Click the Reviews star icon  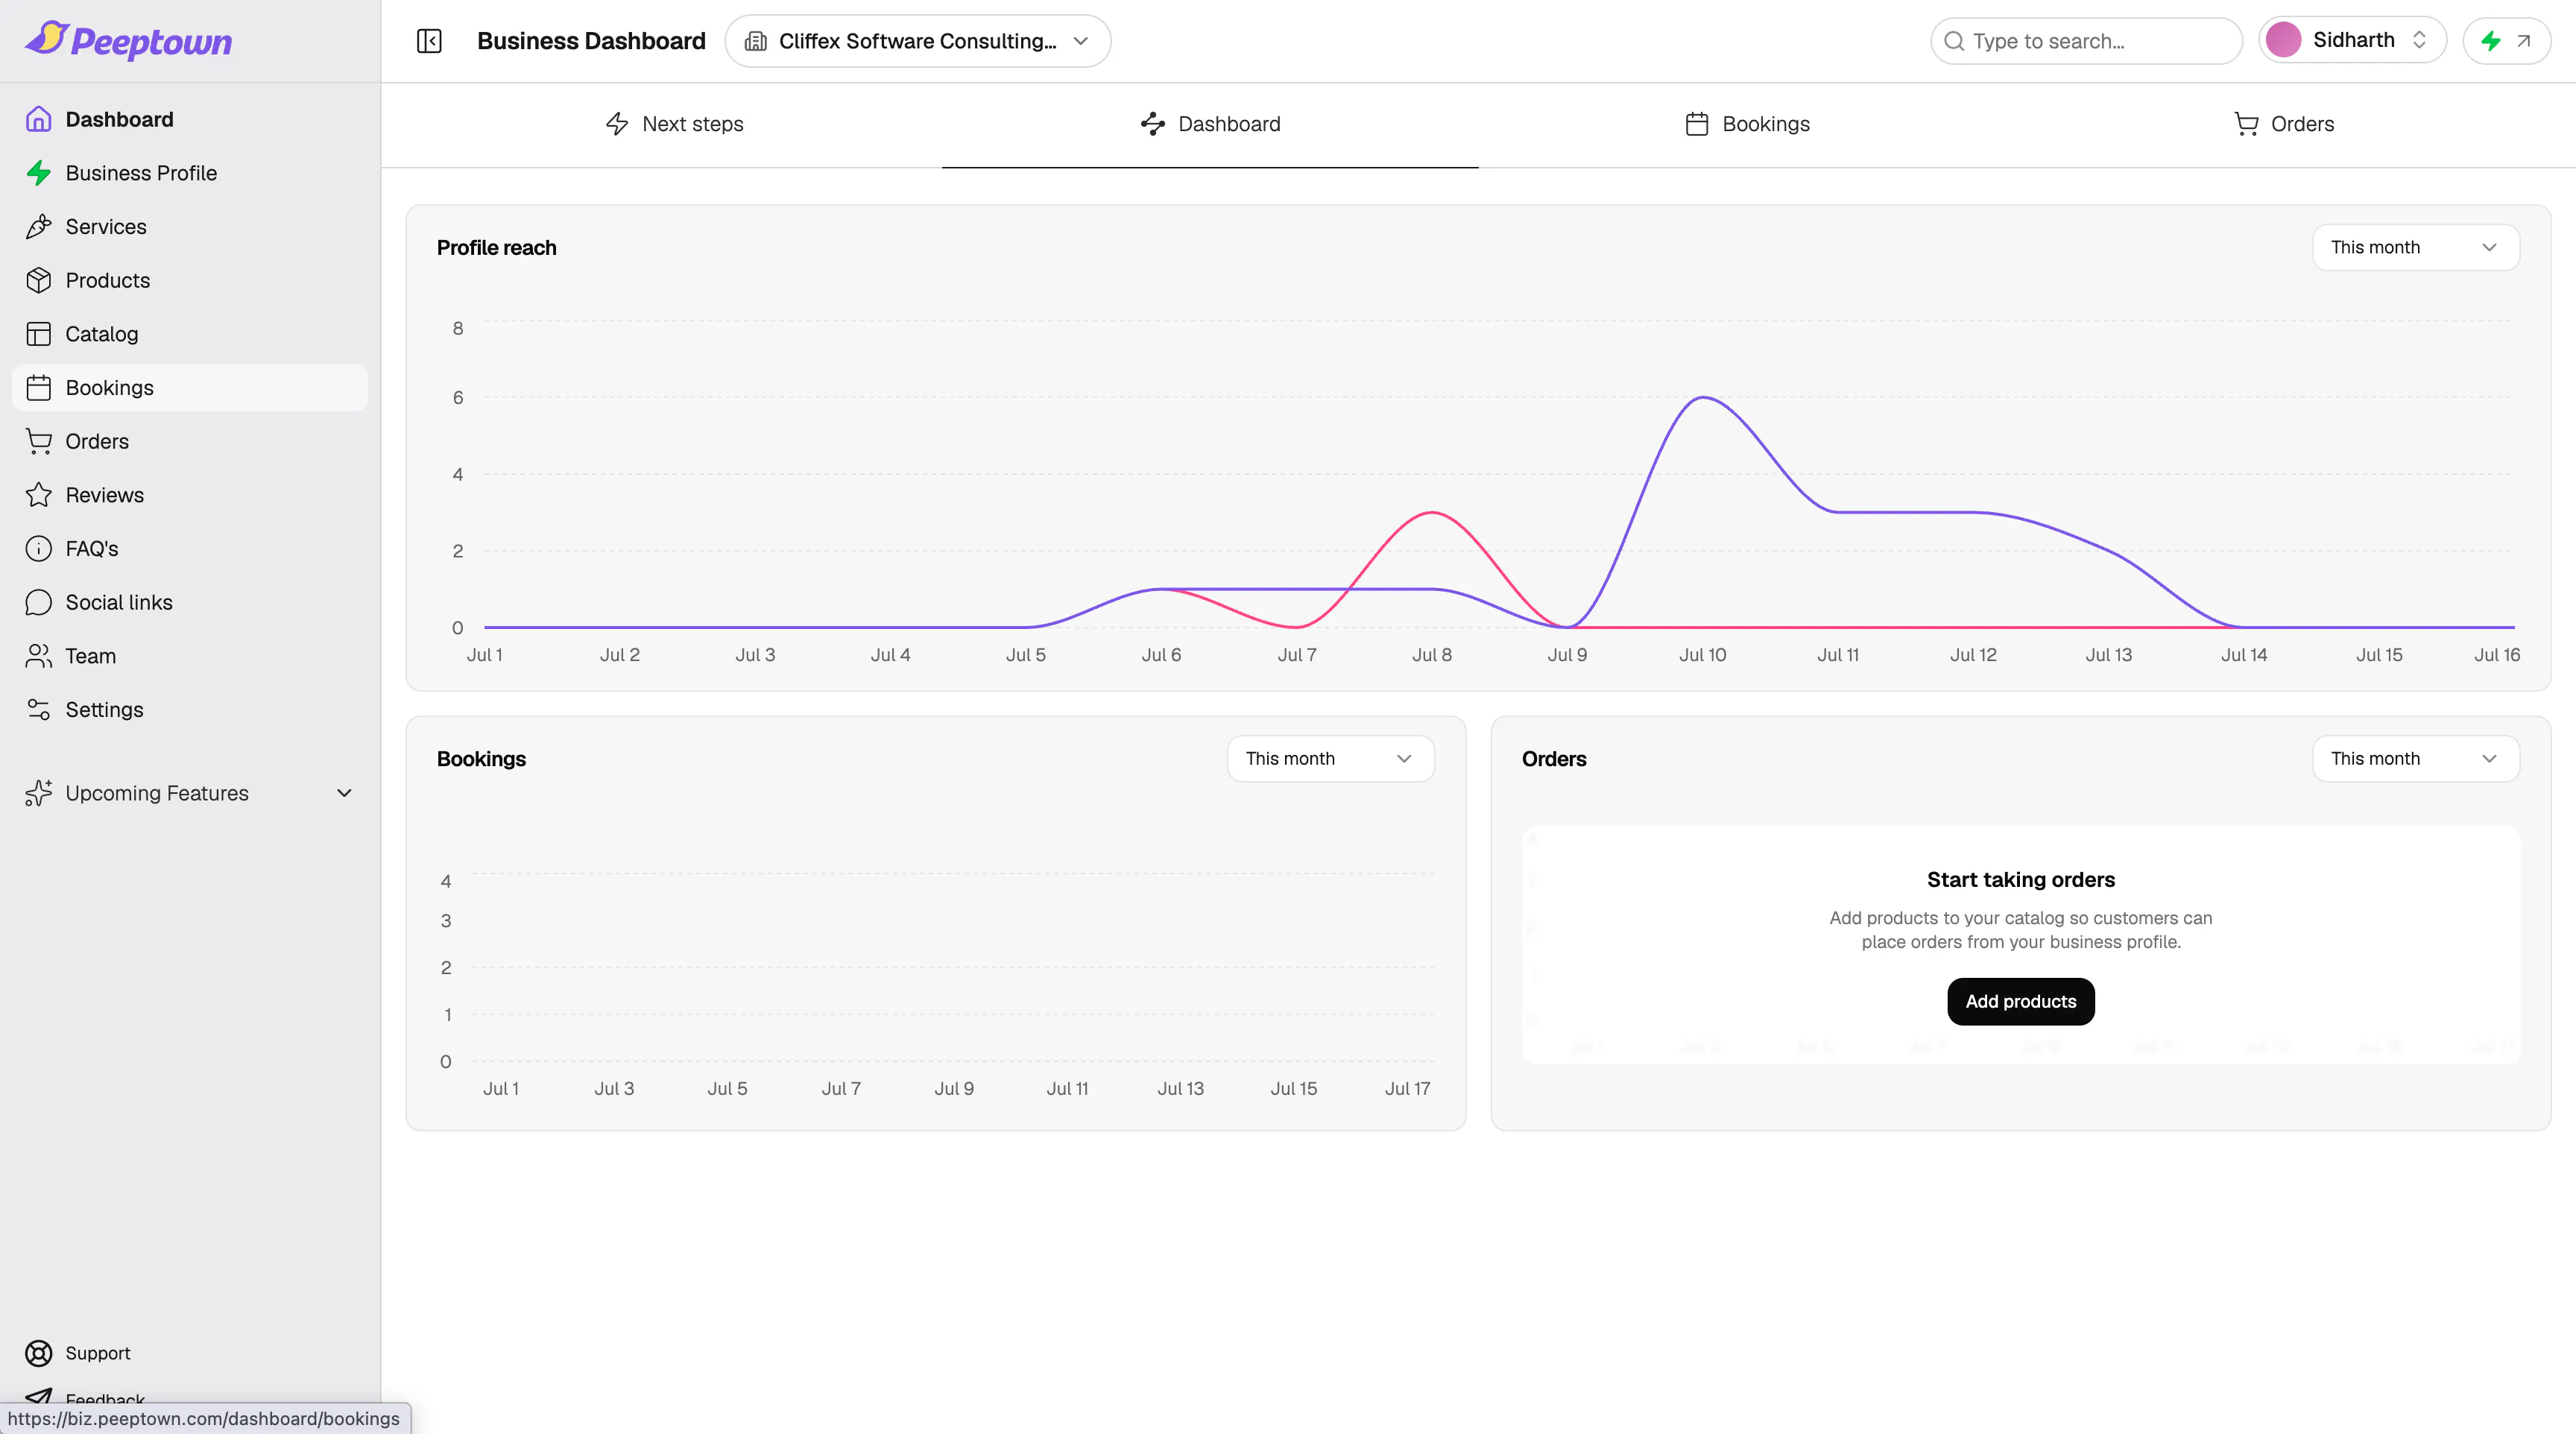[39, 495]
